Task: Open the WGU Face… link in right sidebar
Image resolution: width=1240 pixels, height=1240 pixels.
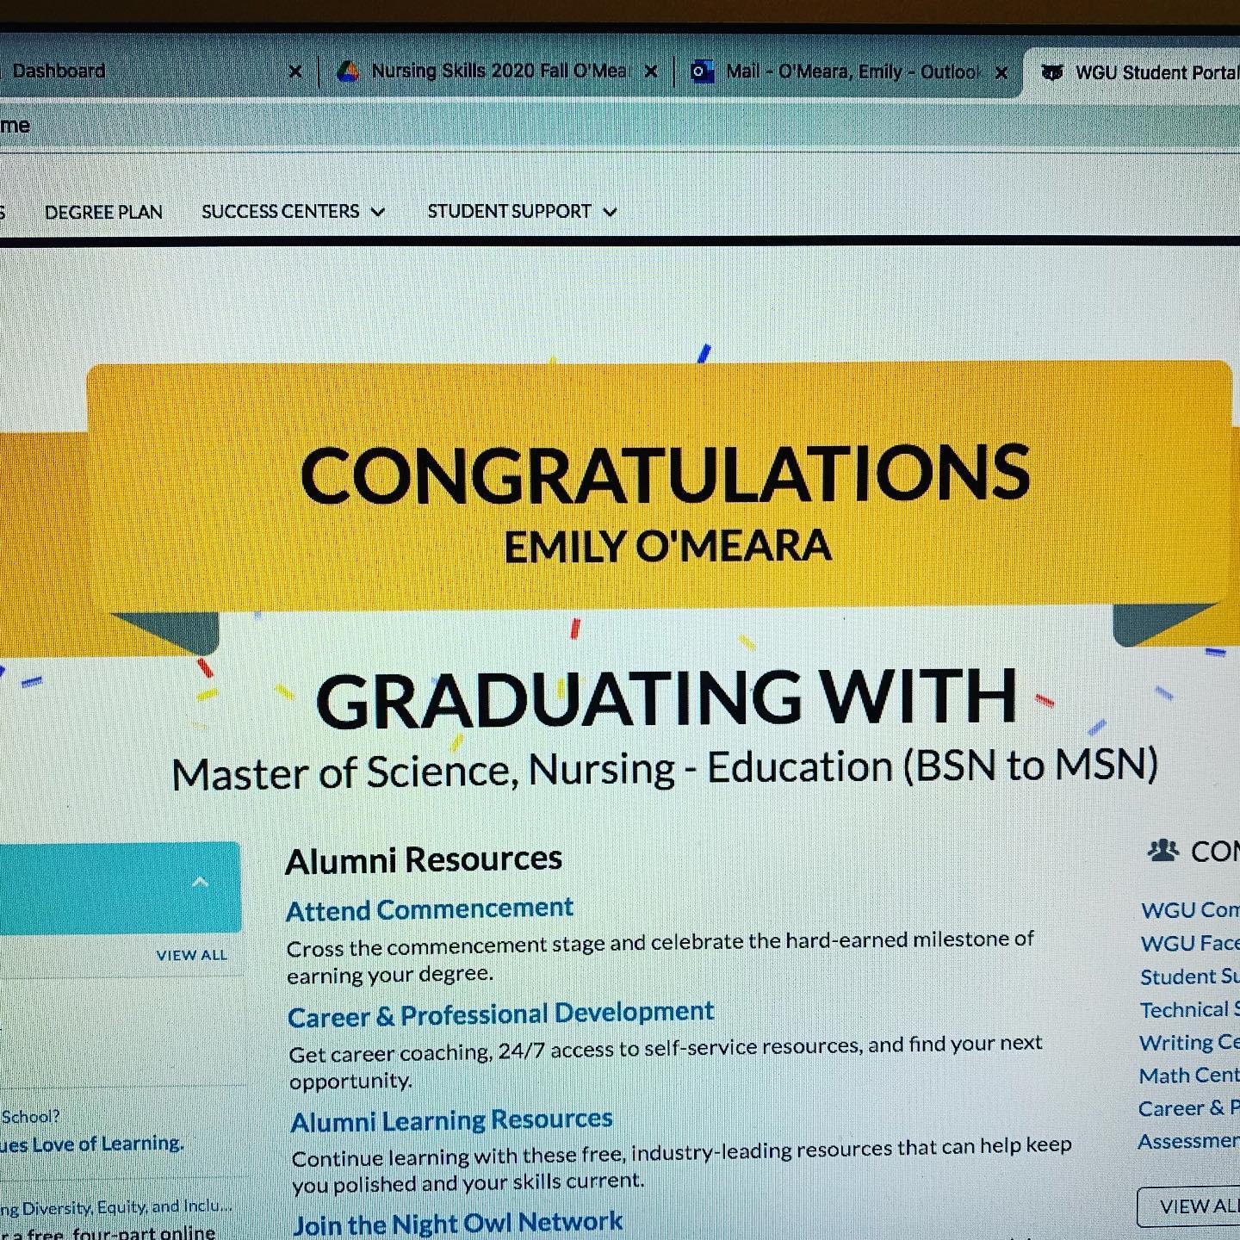Action: tap(1190, 944)
